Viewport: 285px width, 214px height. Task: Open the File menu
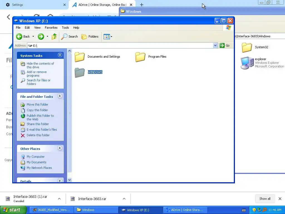click(x=18, y=28)
